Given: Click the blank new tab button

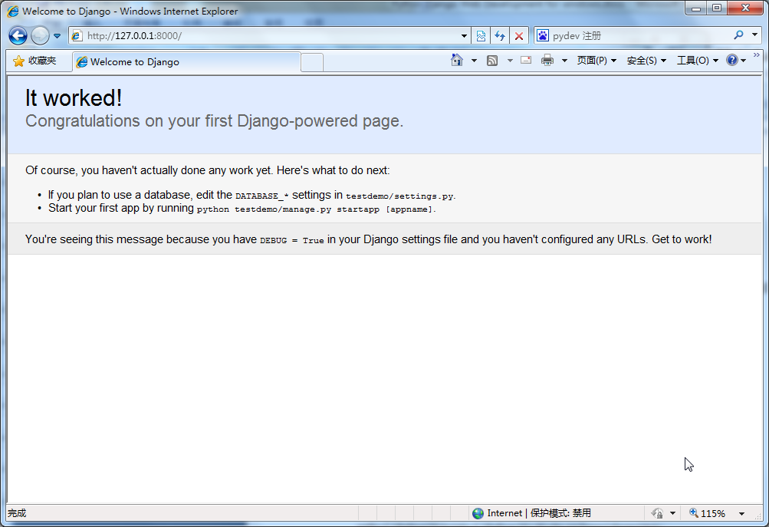Looking at the screenshot, I should (x=311, y=62).
